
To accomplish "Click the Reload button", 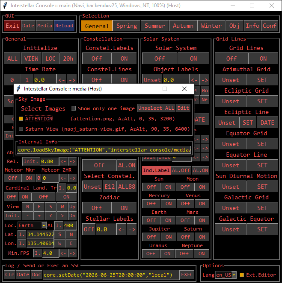I will 64,26.
